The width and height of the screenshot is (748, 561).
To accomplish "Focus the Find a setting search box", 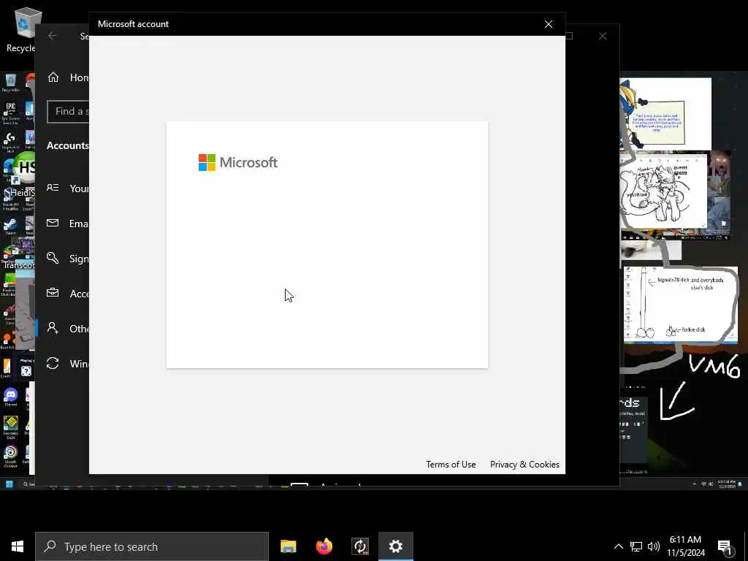I will (68, 111).
